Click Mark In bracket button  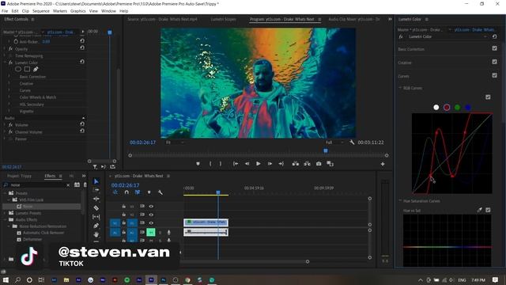coord(210,164)
